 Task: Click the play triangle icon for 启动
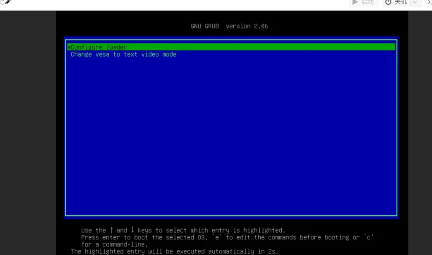356,3
